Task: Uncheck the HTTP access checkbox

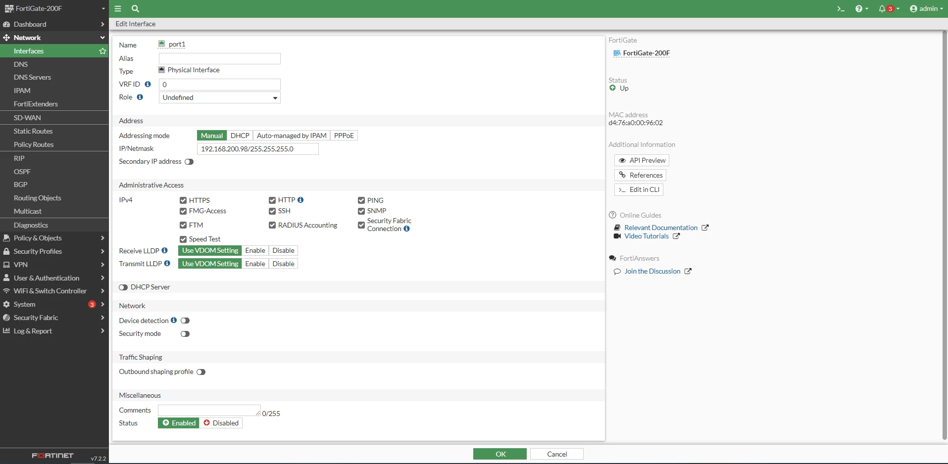Action: click(x=272, y=200)
